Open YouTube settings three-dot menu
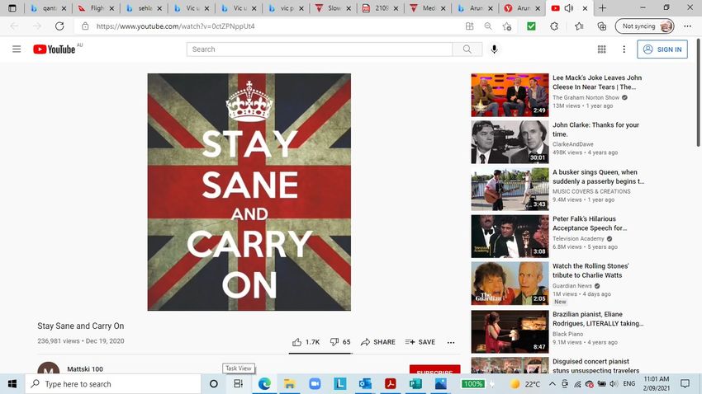 point(624,49)
